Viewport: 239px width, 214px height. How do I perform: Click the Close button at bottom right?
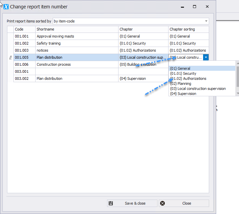(x=184, y=203)
